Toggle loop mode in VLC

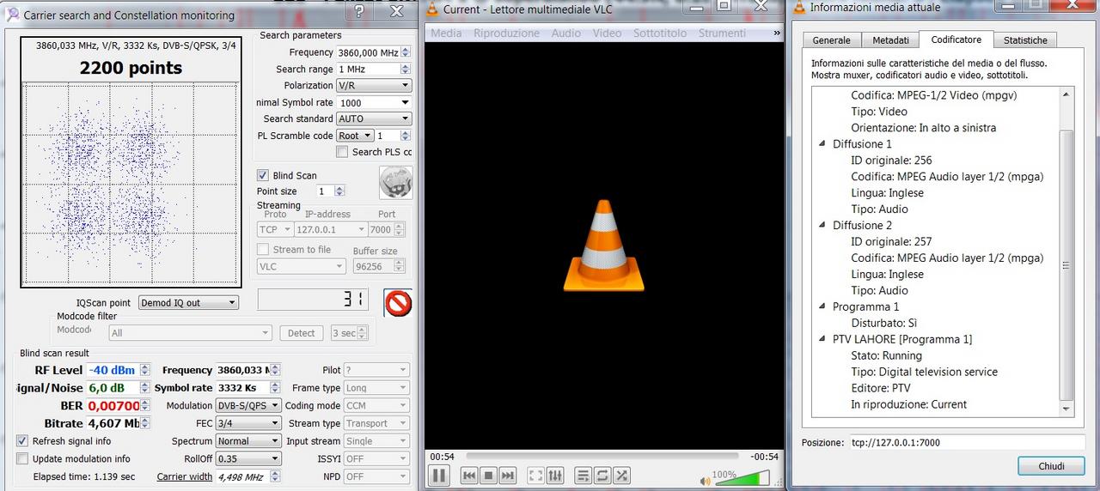pos(602,476)
